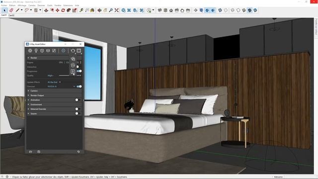Expand the Environment section
This screenshot has width=318, height=179.
(28, 104)
